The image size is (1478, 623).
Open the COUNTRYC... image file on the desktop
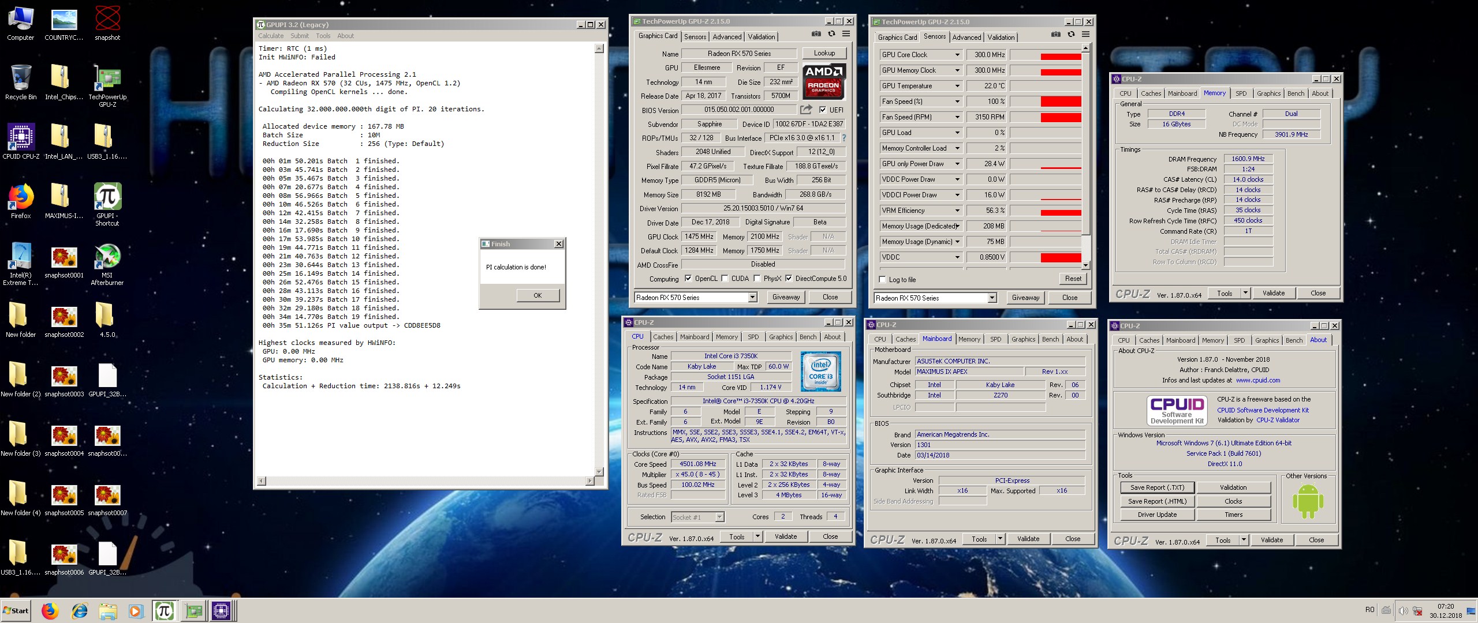tap(64, 23)
